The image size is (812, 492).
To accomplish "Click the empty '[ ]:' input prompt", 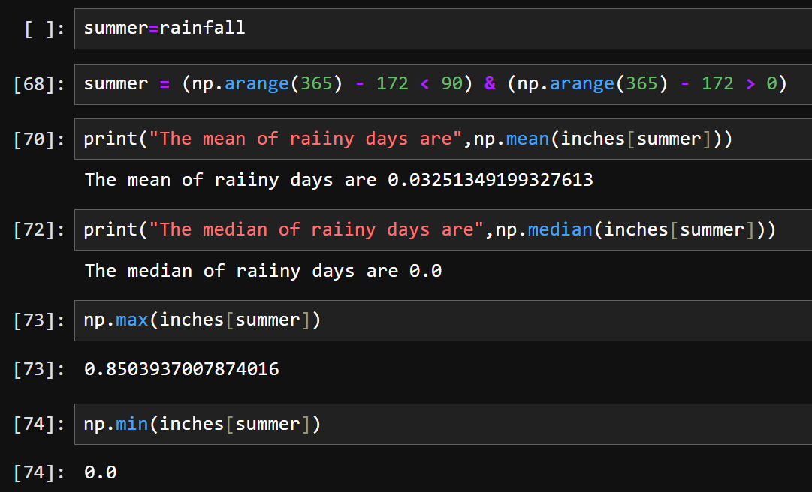I will pyautogui.click(x=44, y=29).
